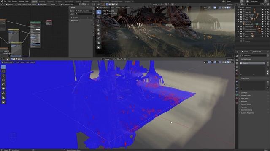
Task: Expand the UV Maps panel
Action: point(244,93)
